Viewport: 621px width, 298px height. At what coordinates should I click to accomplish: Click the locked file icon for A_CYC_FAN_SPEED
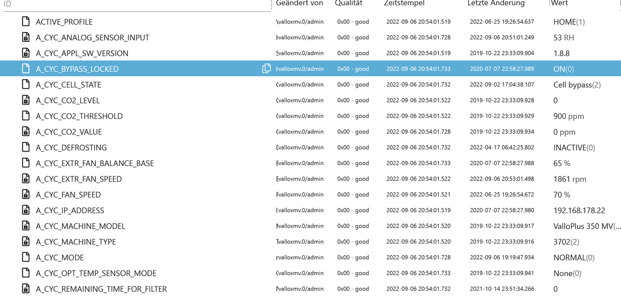coord(25,195)
